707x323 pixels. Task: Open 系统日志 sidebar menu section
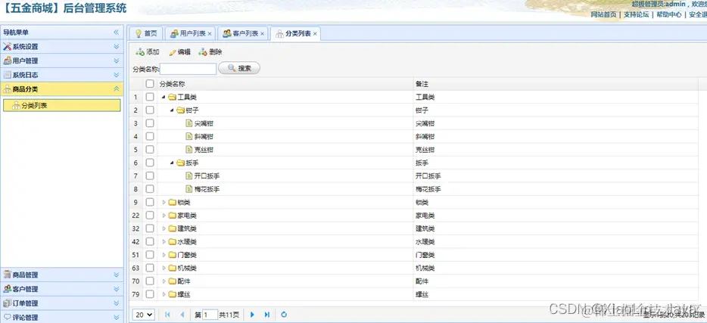pyautogui.click(x=61, y=75)
